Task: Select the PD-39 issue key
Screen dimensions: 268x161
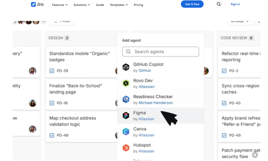Action: (62, 71)
